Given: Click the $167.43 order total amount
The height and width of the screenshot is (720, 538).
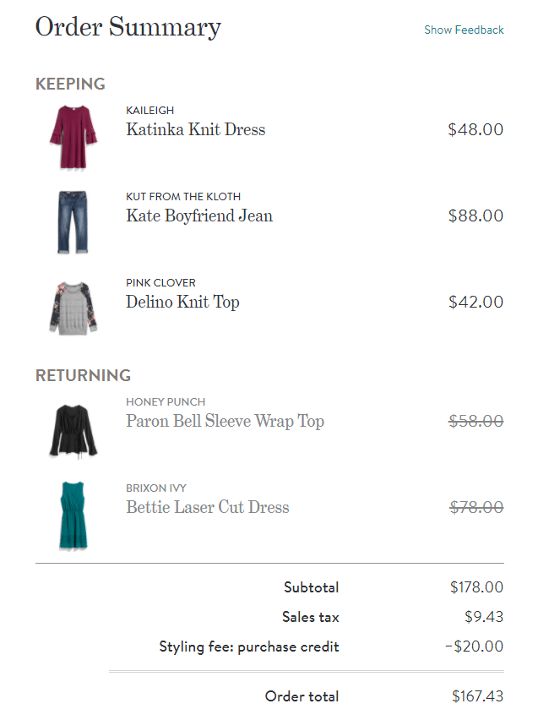Looking at the screenshot, I should click(x=477, y=696).
